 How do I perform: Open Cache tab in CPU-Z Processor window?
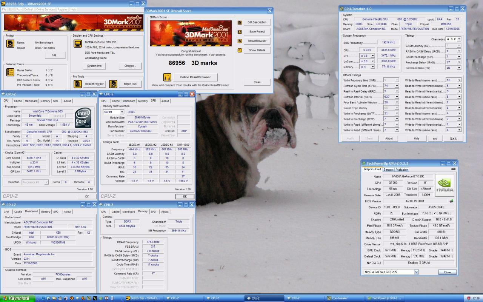(18, 101)
